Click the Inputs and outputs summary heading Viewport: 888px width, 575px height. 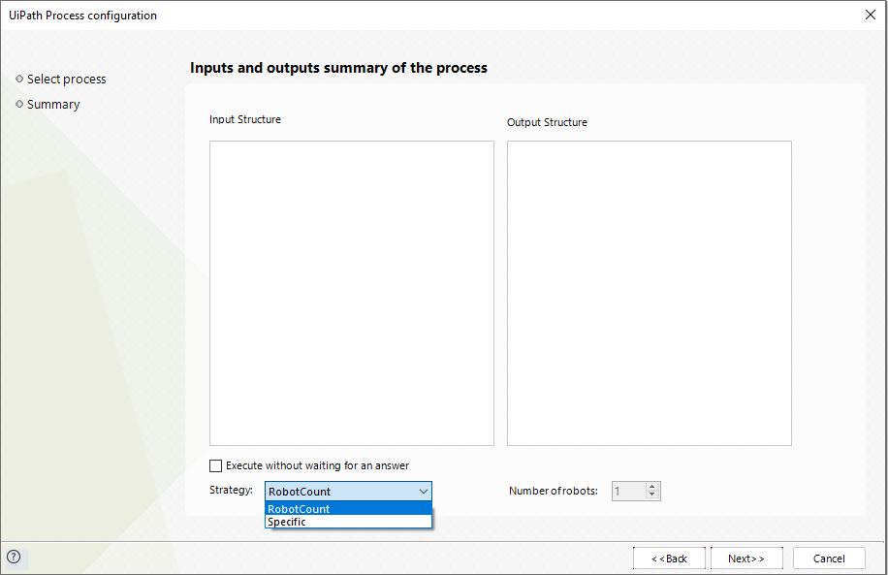[338, 68]
